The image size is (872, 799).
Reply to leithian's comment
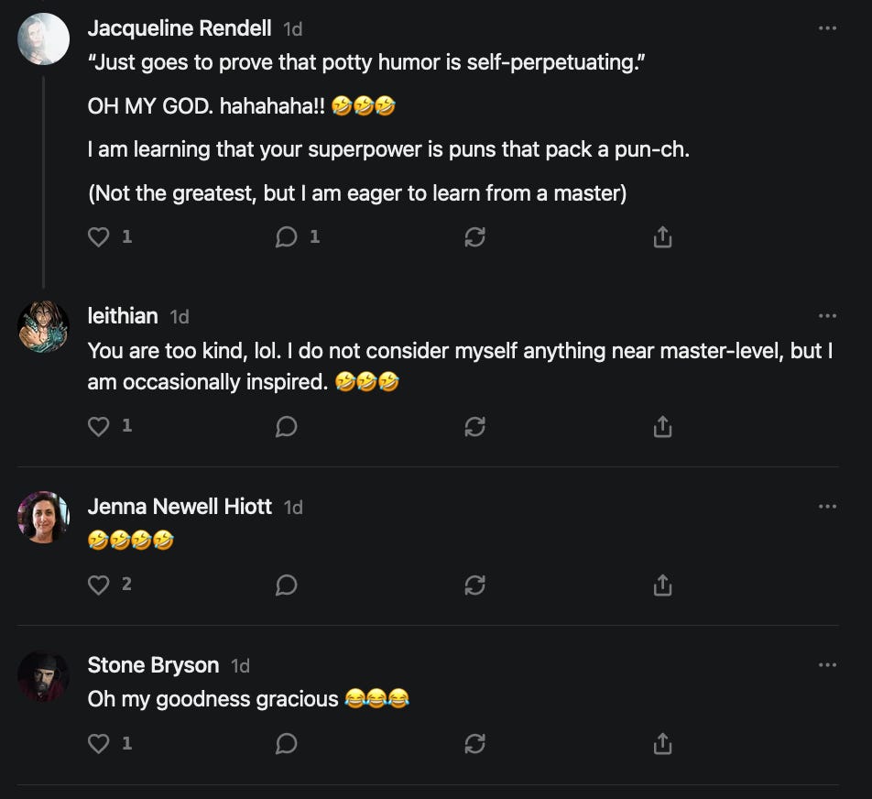tap(287, 427)
